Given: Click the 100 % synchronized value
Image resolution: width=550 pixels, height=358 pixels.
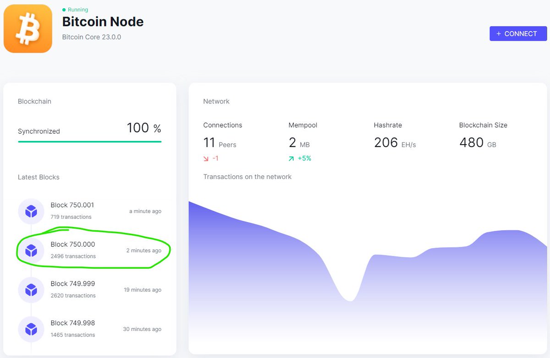Looking at the screenshot, I should point(144,128).
